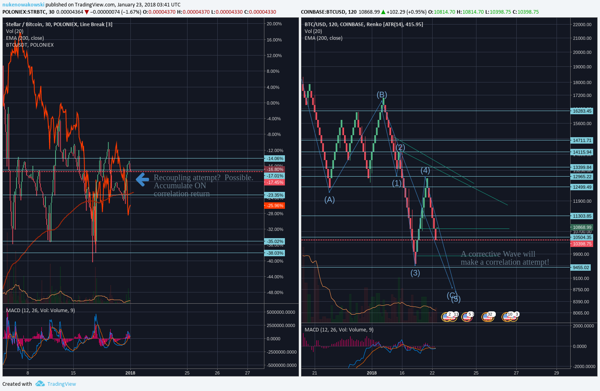Click the (A) wave label
Screen dimensions: 600x391
[330, 200]
